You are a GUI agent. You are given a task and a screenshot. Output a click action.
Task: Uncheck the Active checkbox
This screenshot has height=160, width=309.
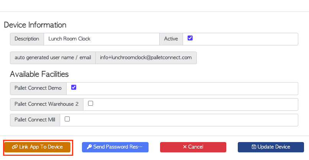[190, 38]
